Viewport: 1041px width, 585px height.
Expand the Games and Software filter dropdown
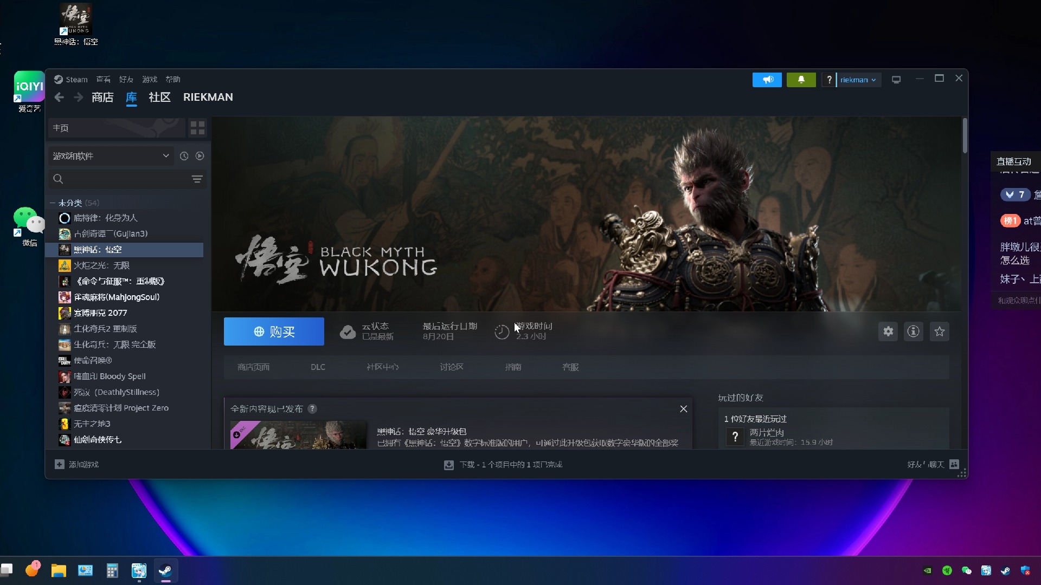click(x=111, y=156)
